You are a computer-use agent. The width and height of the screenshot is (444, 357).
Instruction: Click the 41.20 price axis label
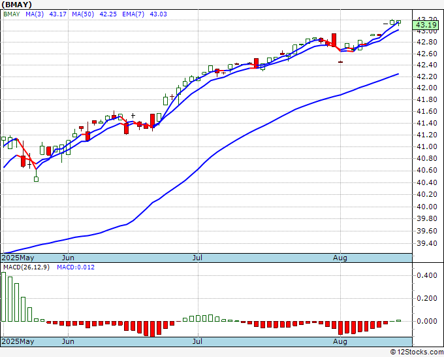pyautogui.click(x=427, y=135)
